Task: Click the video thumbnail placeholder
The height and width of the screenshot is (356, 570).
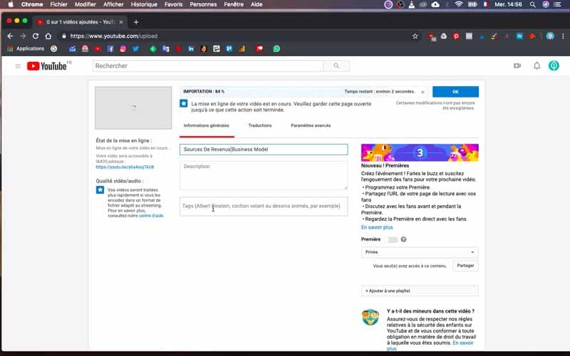Action: click(133, 108)
